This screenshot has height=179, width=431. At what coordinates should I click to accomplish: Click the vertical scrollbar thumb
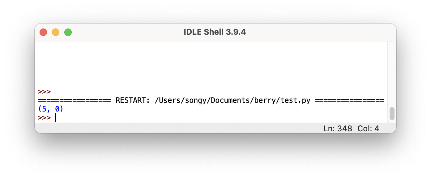point(392,114)
